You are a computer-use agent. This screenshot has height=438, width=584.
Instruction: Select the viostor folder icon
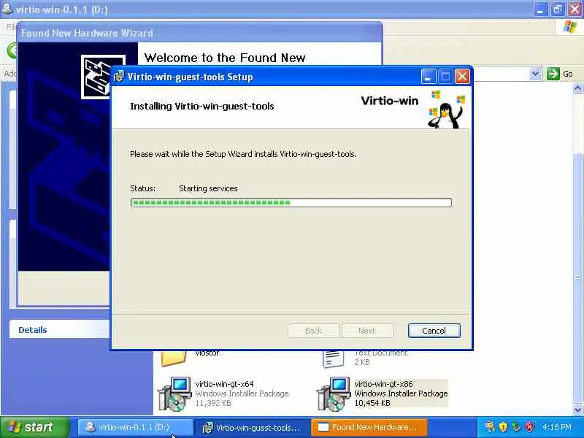(174, 358)
